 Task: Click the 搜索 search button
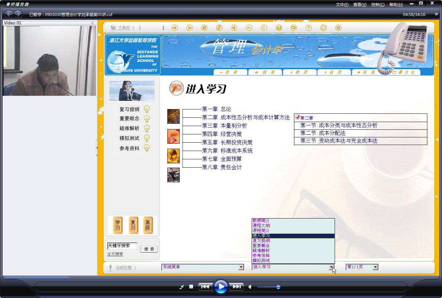coord(149,249)
